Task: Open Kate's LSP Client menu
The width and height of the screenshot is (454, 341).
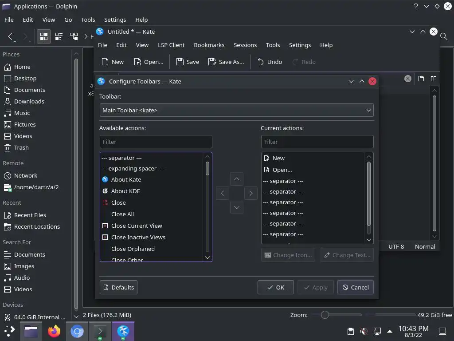Action: [171, 45]
